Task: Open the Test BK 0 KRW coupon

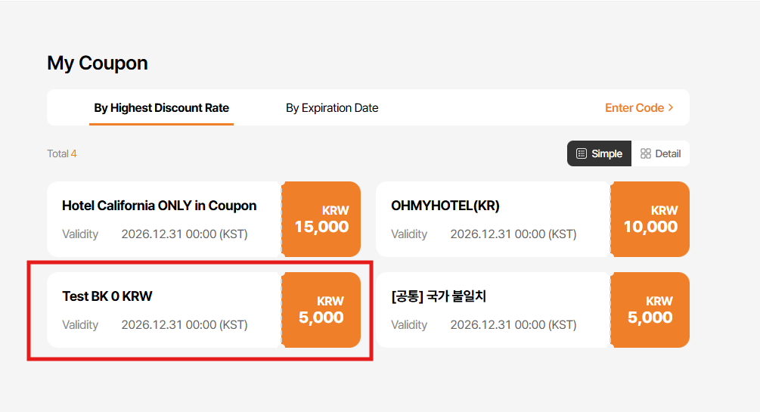Action: click(x=107, y=296)
